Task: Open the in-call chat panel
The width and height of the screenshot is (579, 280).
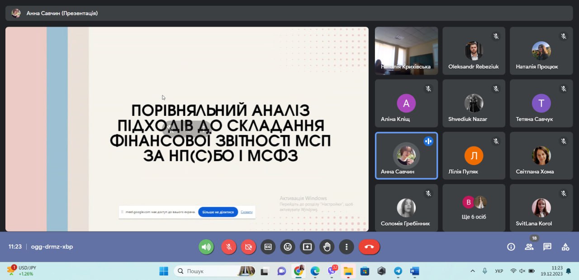Action: pos(547,247)
